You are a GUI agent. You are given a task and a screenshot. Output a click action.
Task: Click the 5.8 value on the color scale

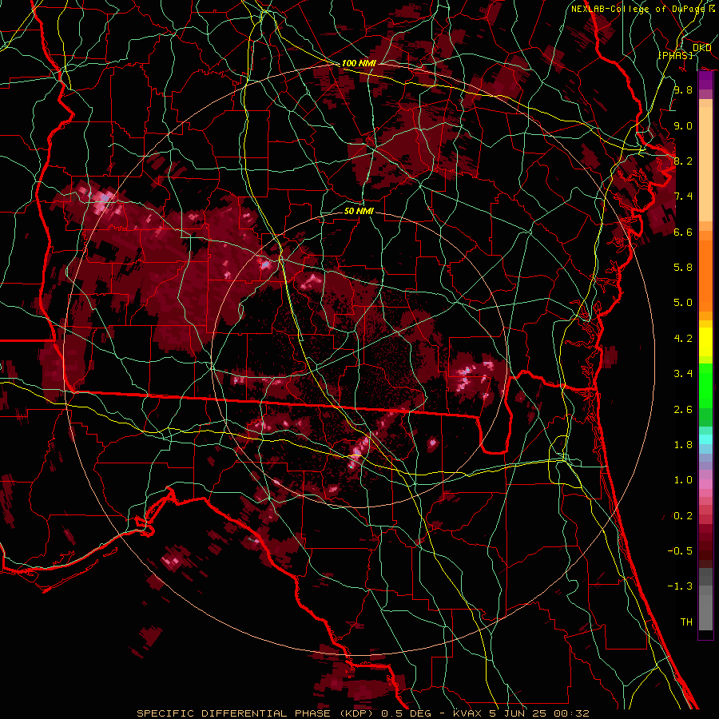[x=683, y=267]
